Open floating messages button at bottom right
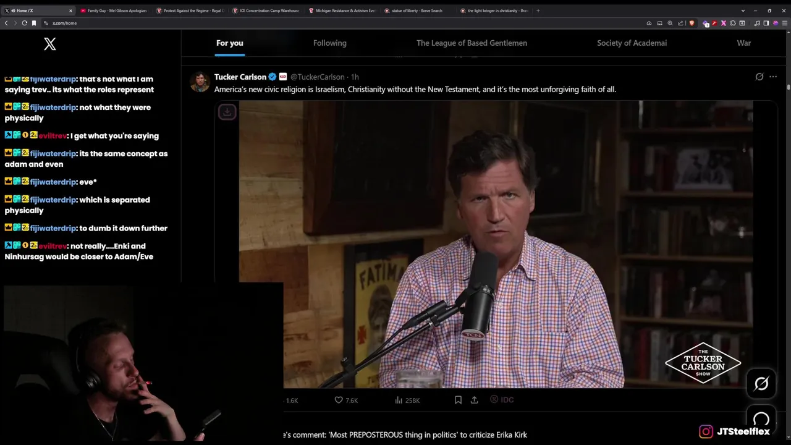 pyautogui.click(x=761, y=419)
